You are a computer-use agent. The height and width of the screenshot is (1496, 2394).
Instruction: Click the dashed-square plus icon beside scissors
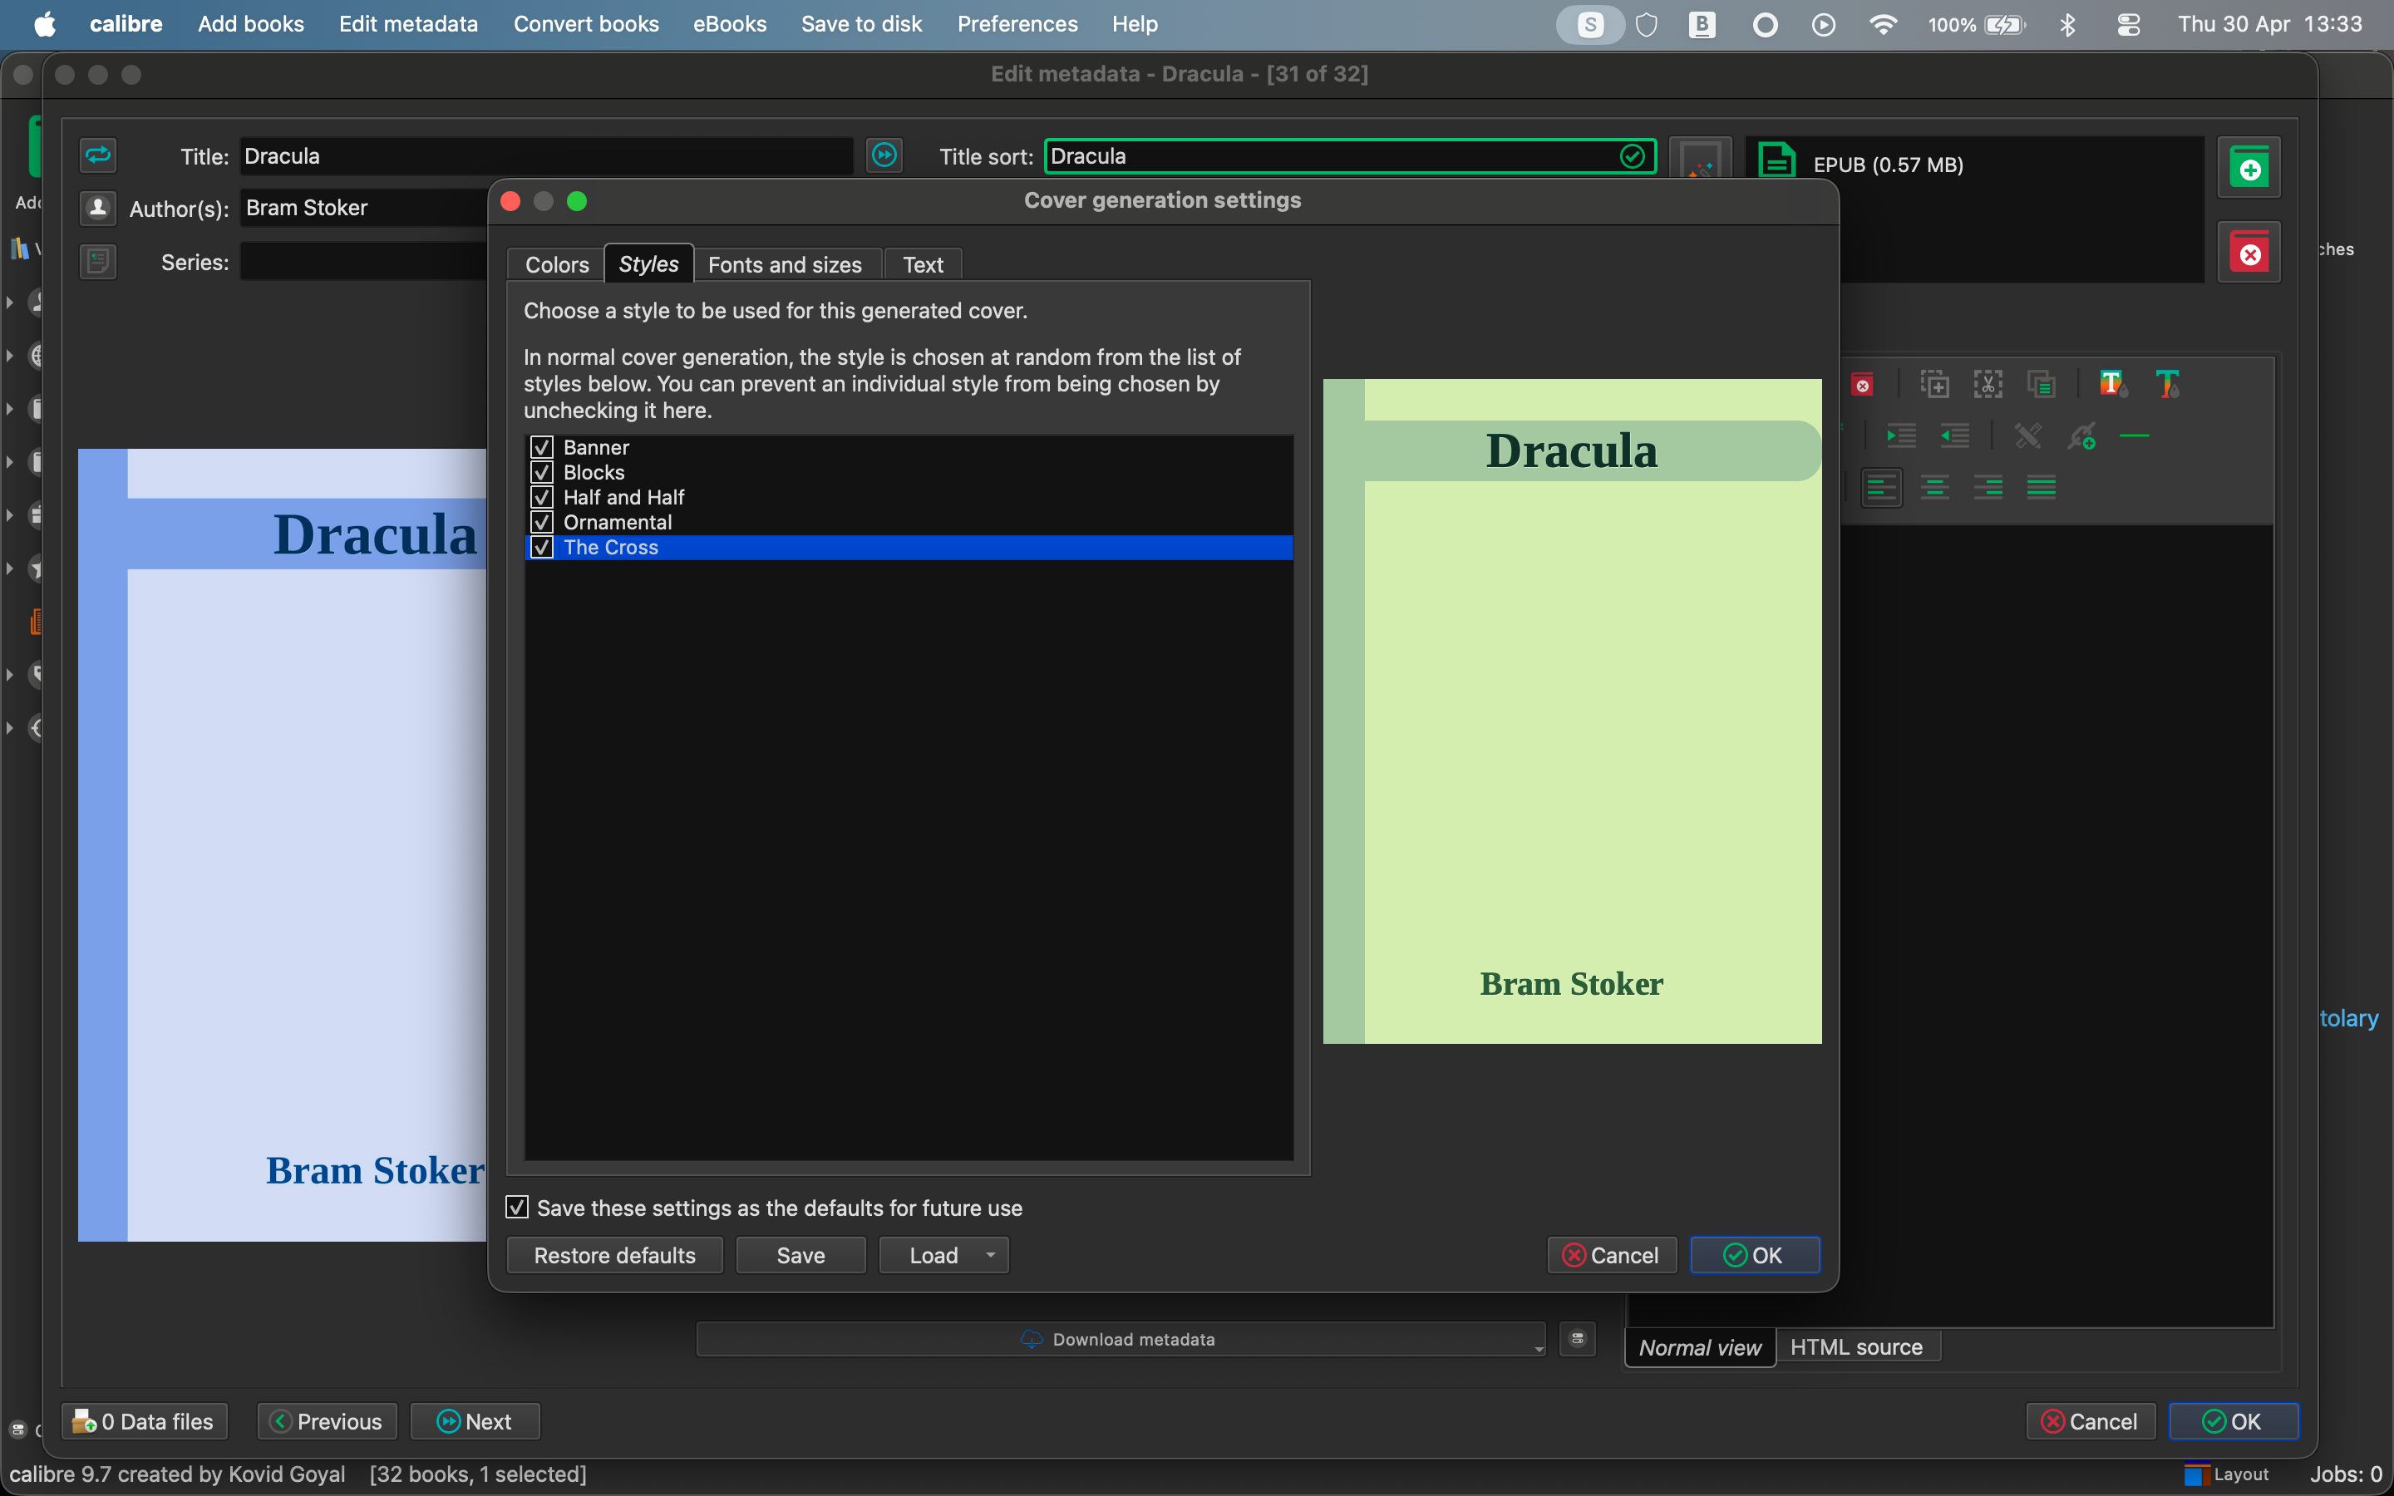click(x=1934, y=384)
